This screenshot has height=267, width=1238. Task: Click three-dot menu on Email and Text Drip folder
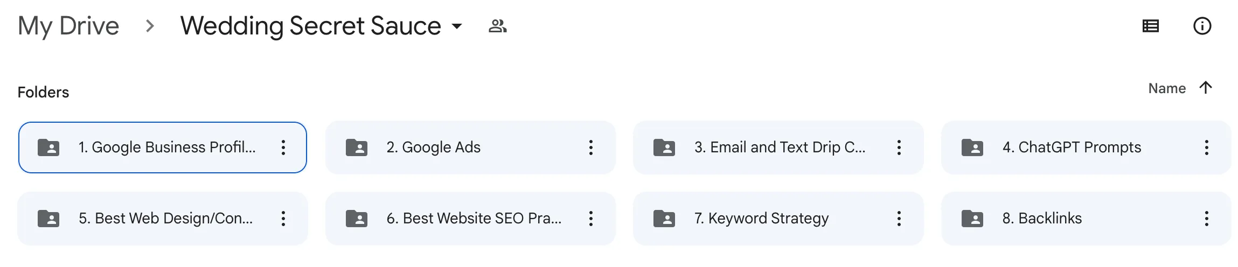899,147
